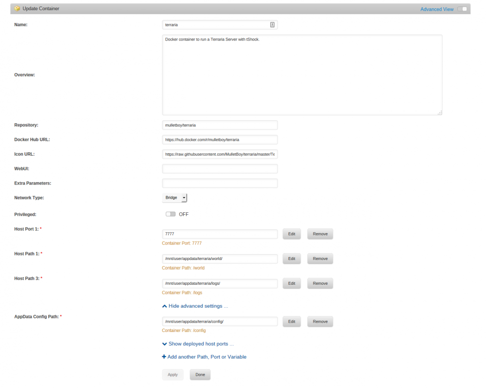This screenshot has width=486, height=388.
Task: Click the chevron beside Show deployed host ports
Action: [x=164, y=344]
